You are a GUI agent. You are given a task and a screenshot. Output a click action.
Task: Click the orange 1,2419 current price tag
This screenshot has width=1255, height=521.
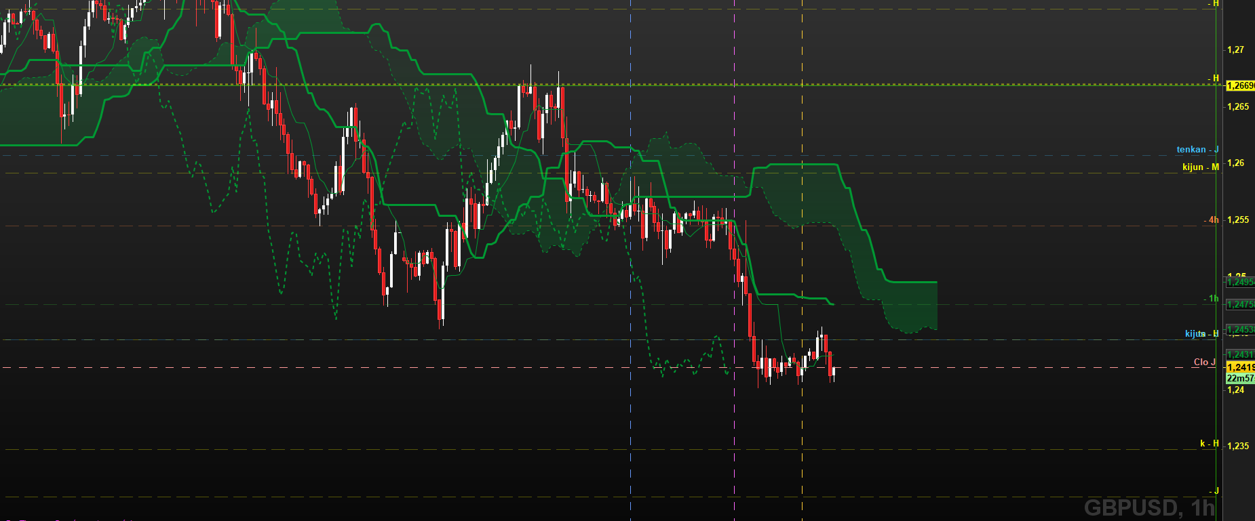pos(1240,367)
